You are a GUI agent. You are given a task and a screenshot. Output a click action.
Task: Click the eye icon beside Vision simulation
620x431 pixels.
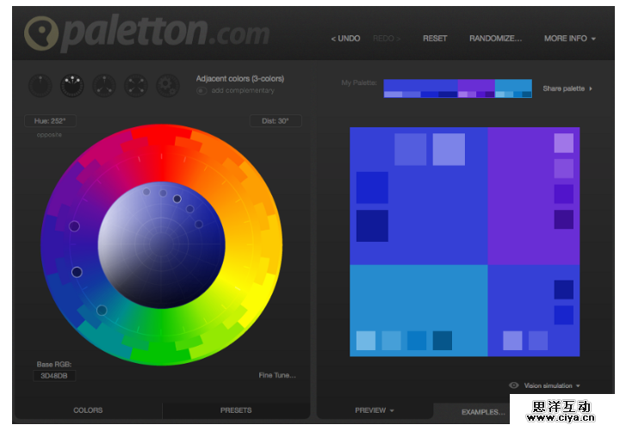(513, 386)
